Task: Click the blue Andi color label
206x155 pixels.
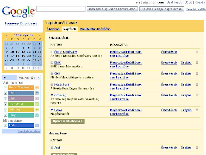Action: pyautogui.click(x=21, y=125)
